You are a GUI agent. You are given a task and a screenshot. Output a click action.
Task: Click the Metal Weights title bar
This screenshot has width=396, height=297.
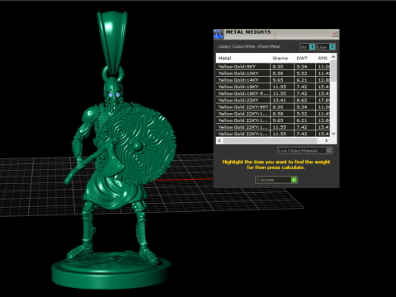point(276,34)
